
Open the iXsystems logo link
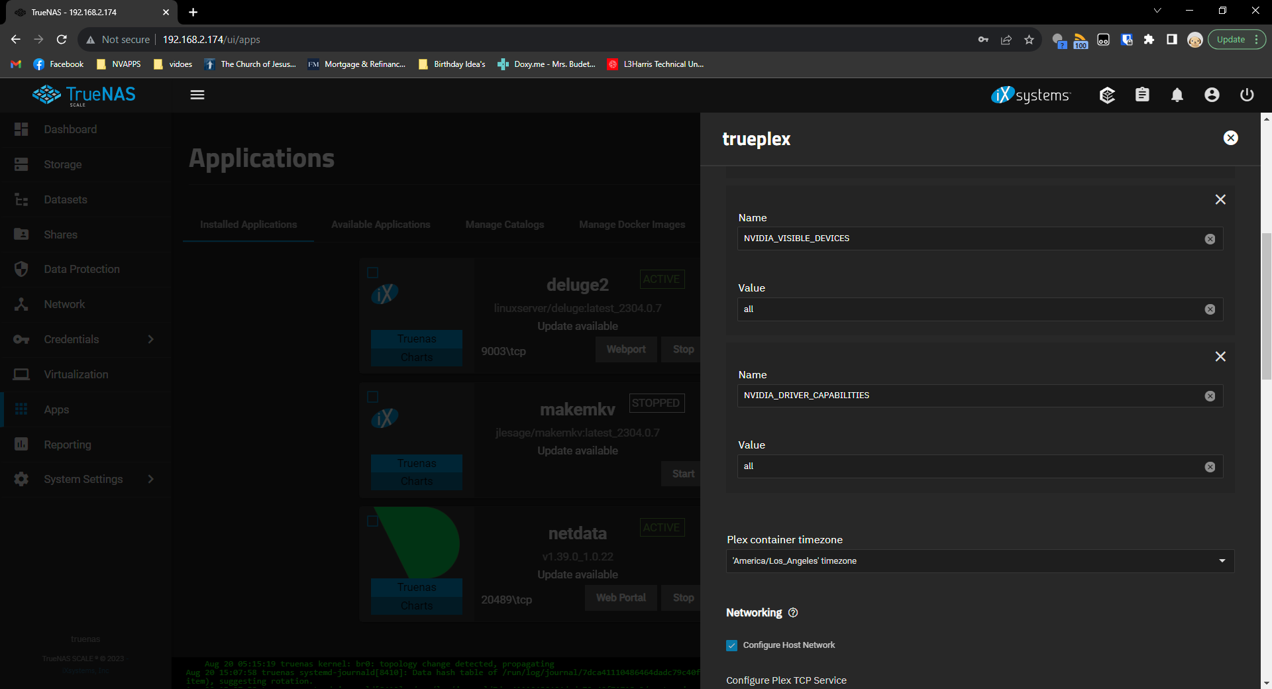click(1030, 95)
